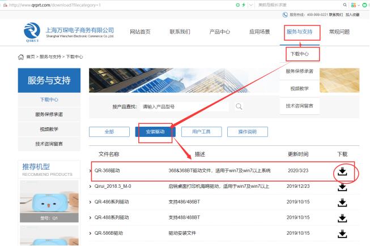Open 下载中心 in the left sidebar

coord(49,100)
